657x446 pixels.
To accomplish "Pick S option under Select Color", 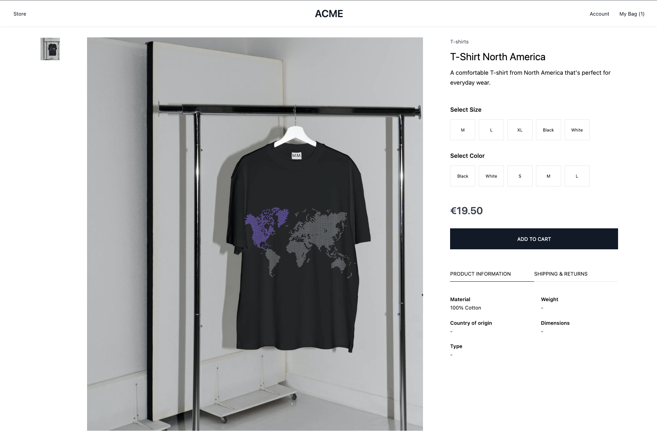I will click(x=520, y=176).
